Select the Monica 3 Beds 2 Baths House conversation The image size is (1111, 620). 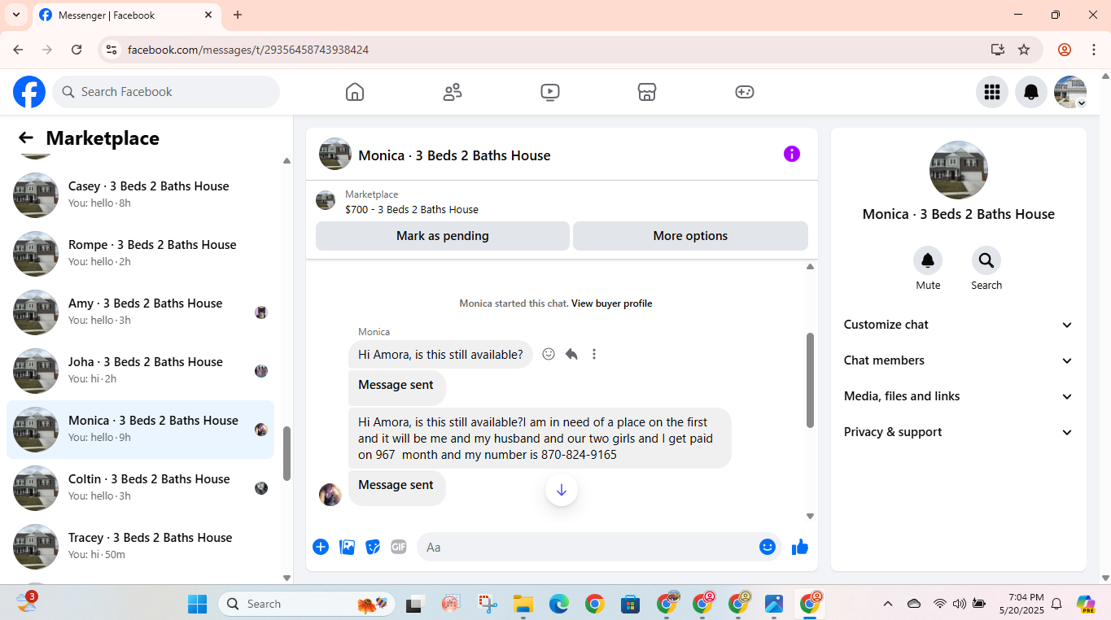pyautogui.click(x=140, y=430)
